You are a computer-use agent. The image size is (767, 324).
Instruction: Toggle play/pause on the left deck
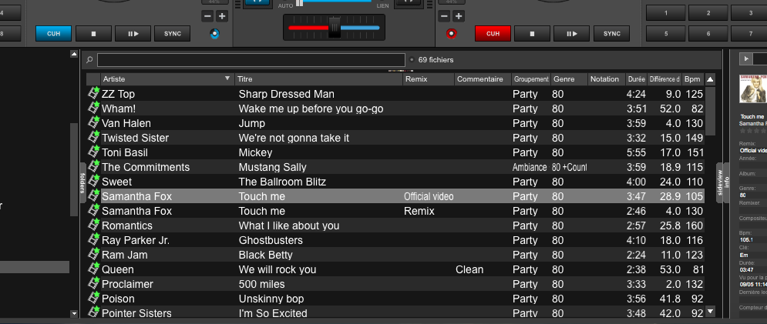click(x=133, y=34)
